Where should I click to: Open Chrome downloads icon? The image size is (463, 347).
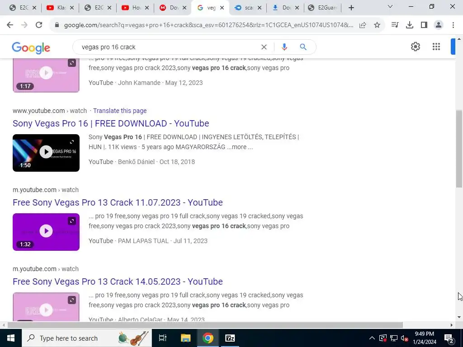pos(410,25)
